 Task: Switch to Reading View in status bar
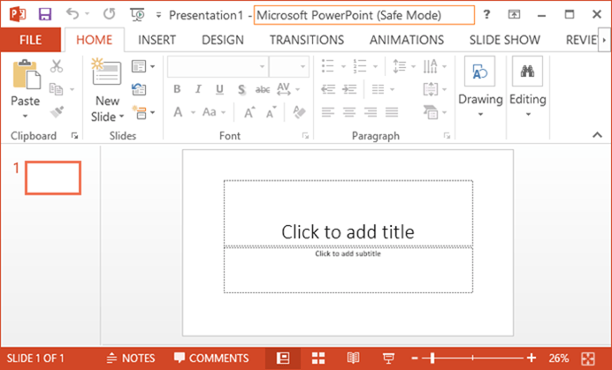point(353,358)
